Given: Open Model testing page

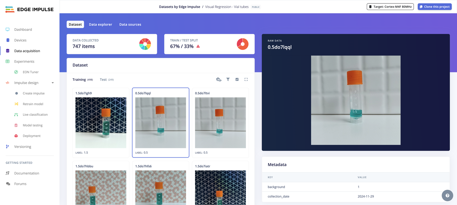Looking at the screenshot, I should click(33, 125).
